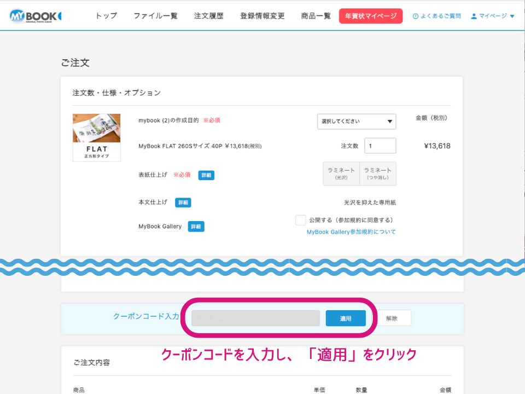Open MyBook Gallery参加規約について link

pyautogui.click(x=351, y=232)
